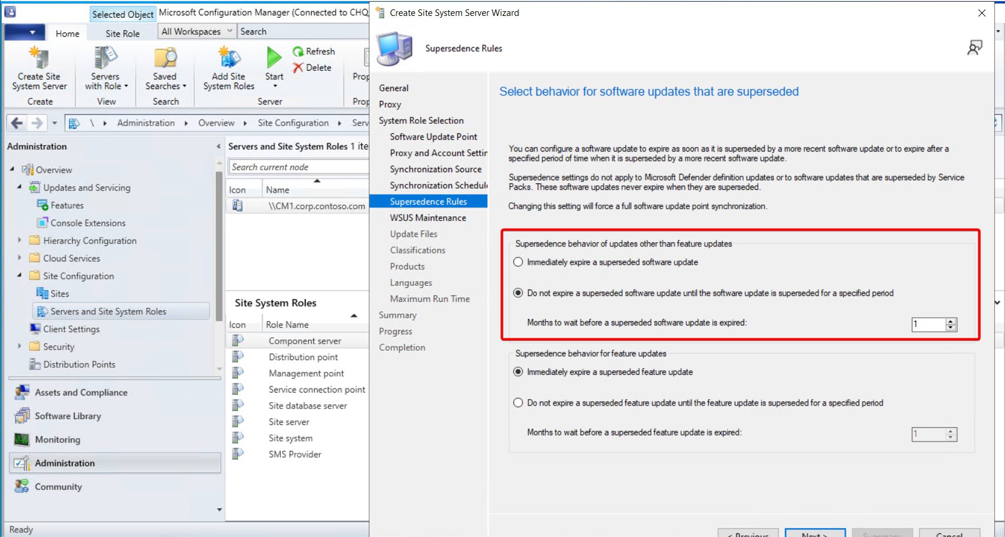
Task: Collapse the Overview tree node
Action: pos(12,169)
